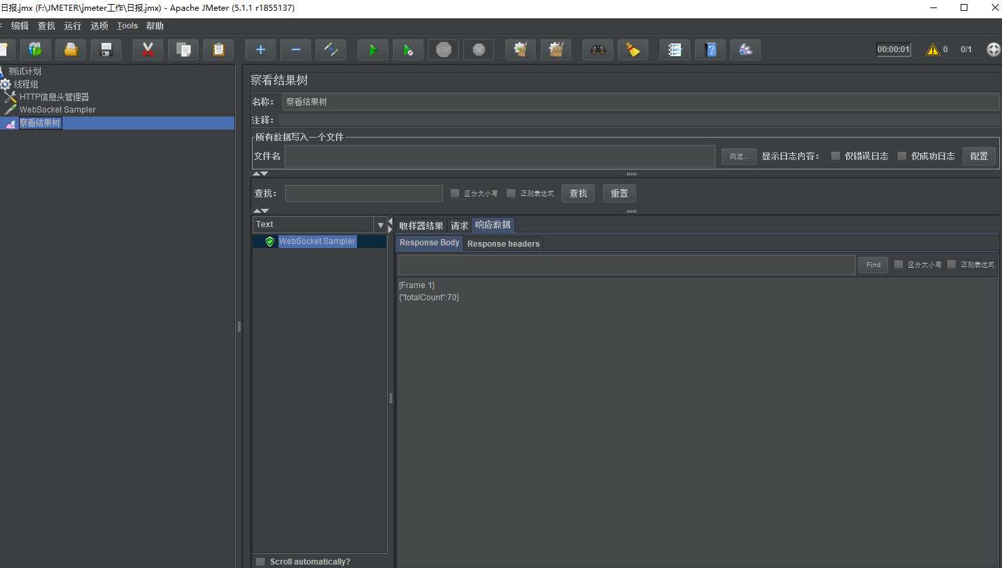Click the 查找 search text field
The height and width of the screenshot is (568, 1002).
tap(364, 193)
